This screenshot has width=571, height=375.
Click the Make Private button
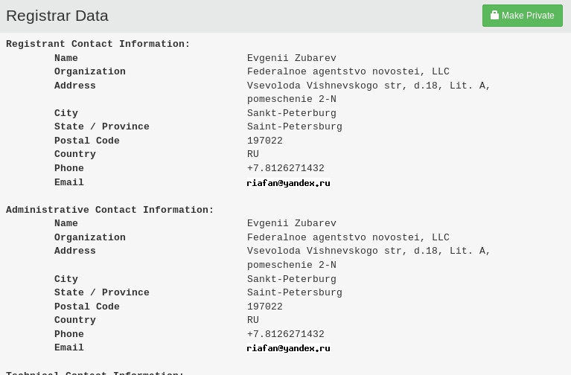522,16
